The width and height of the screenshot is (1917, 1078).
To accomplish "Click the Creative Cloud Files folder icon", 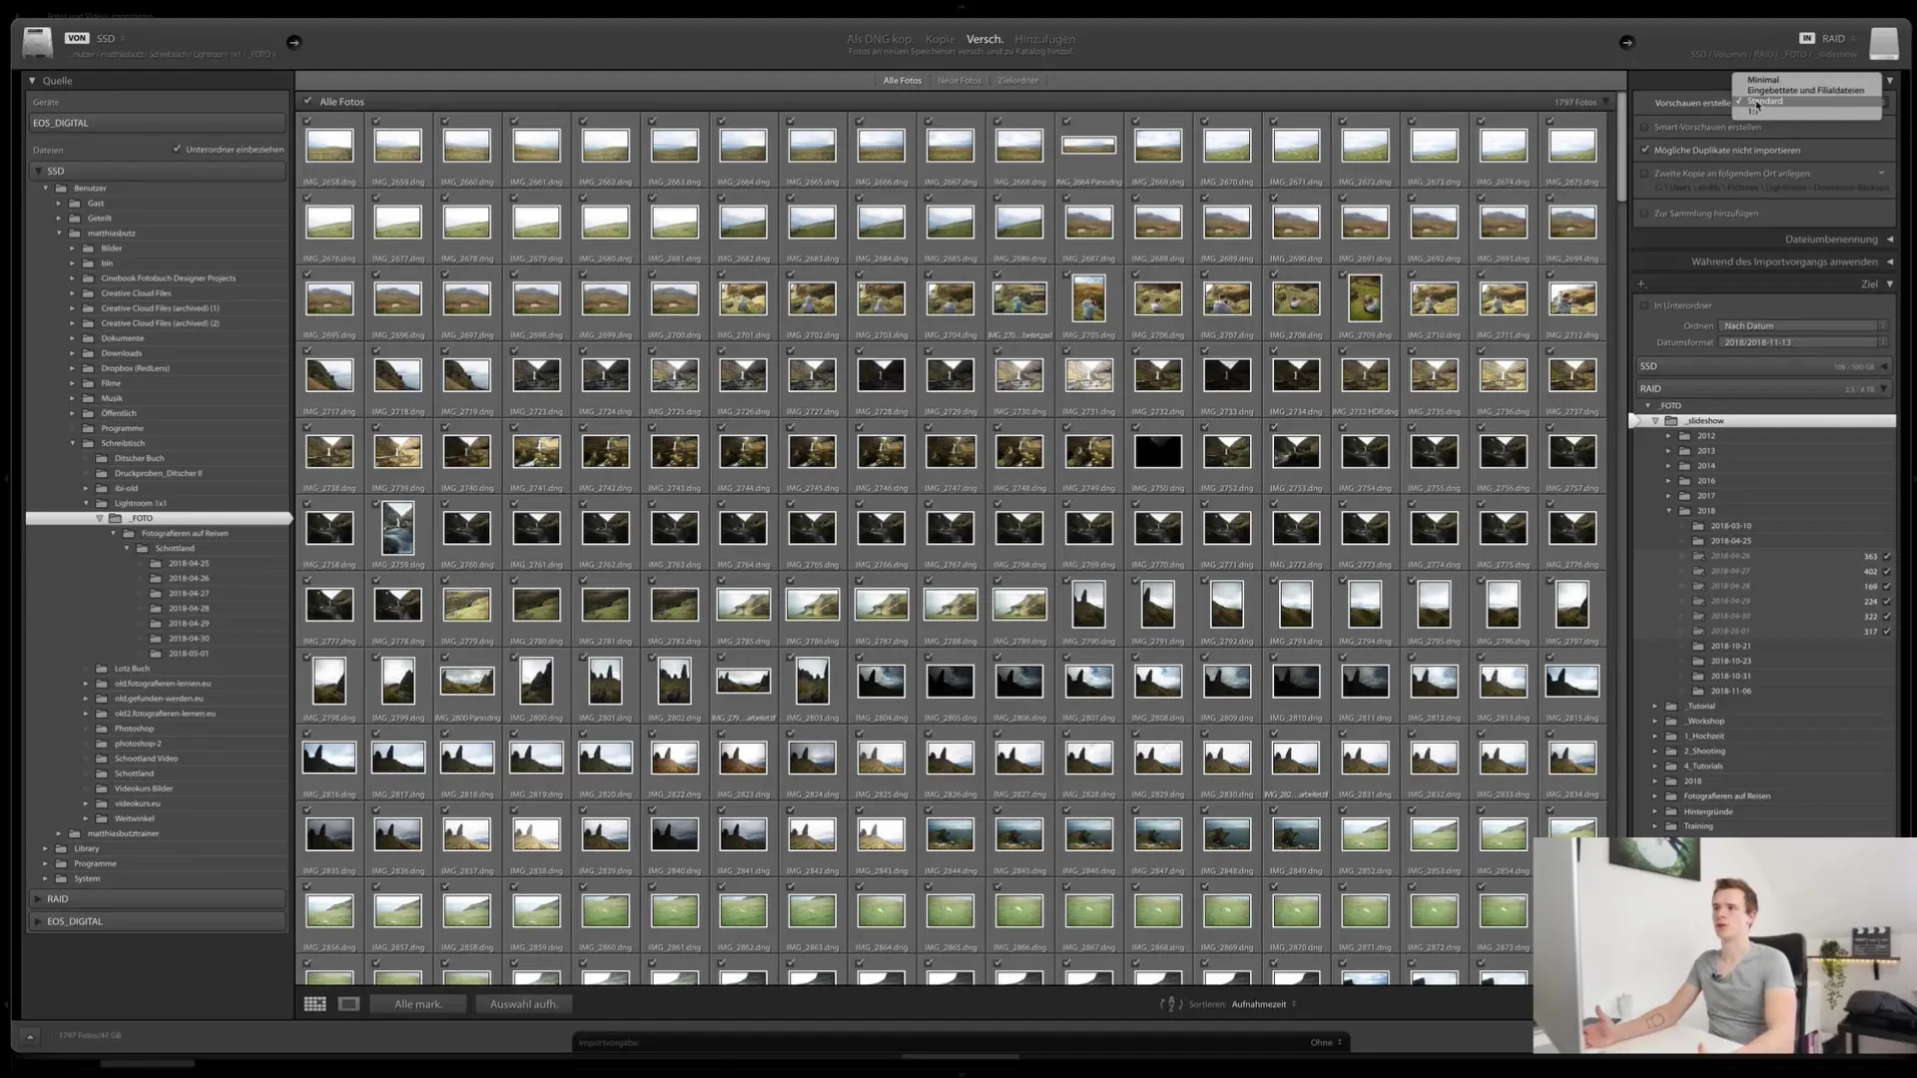I will (x=88, y=293).
